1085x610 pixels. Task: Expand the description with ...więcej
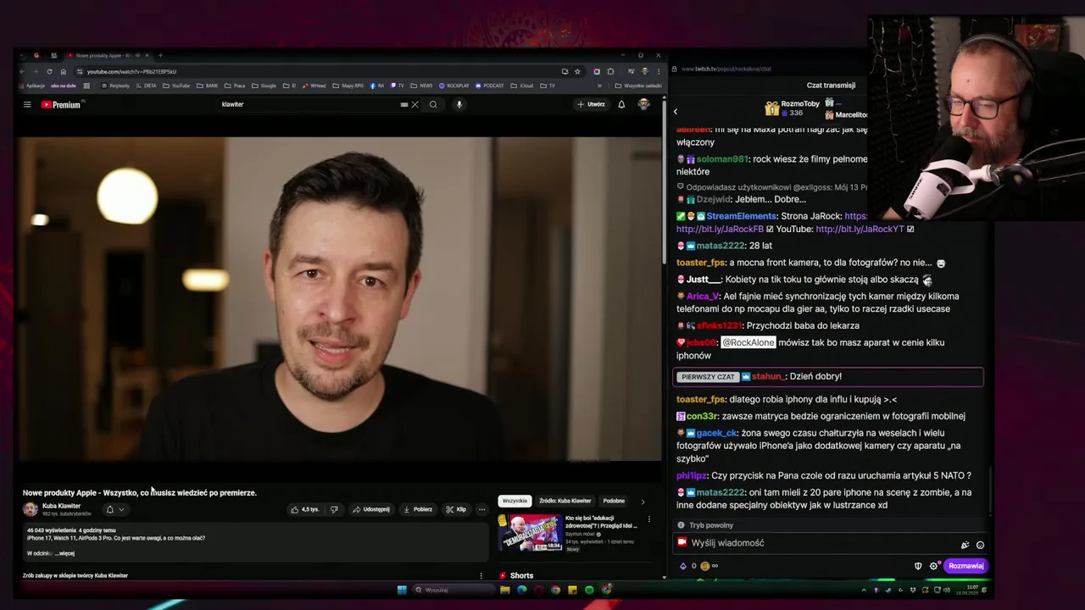[64, 553]
